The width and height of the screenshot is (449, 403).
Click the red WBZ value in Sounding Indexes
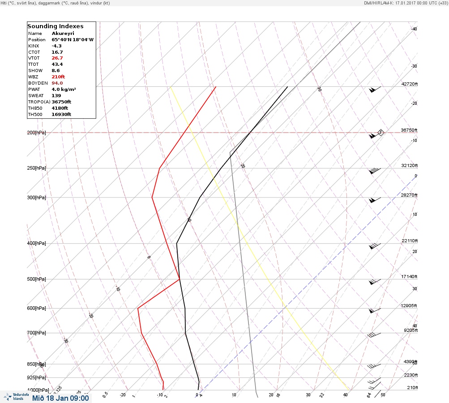58,77
